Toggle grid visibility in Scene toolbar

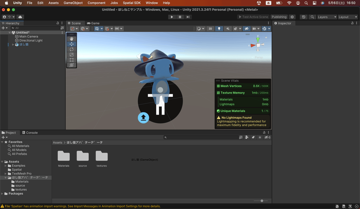[97, 29]
